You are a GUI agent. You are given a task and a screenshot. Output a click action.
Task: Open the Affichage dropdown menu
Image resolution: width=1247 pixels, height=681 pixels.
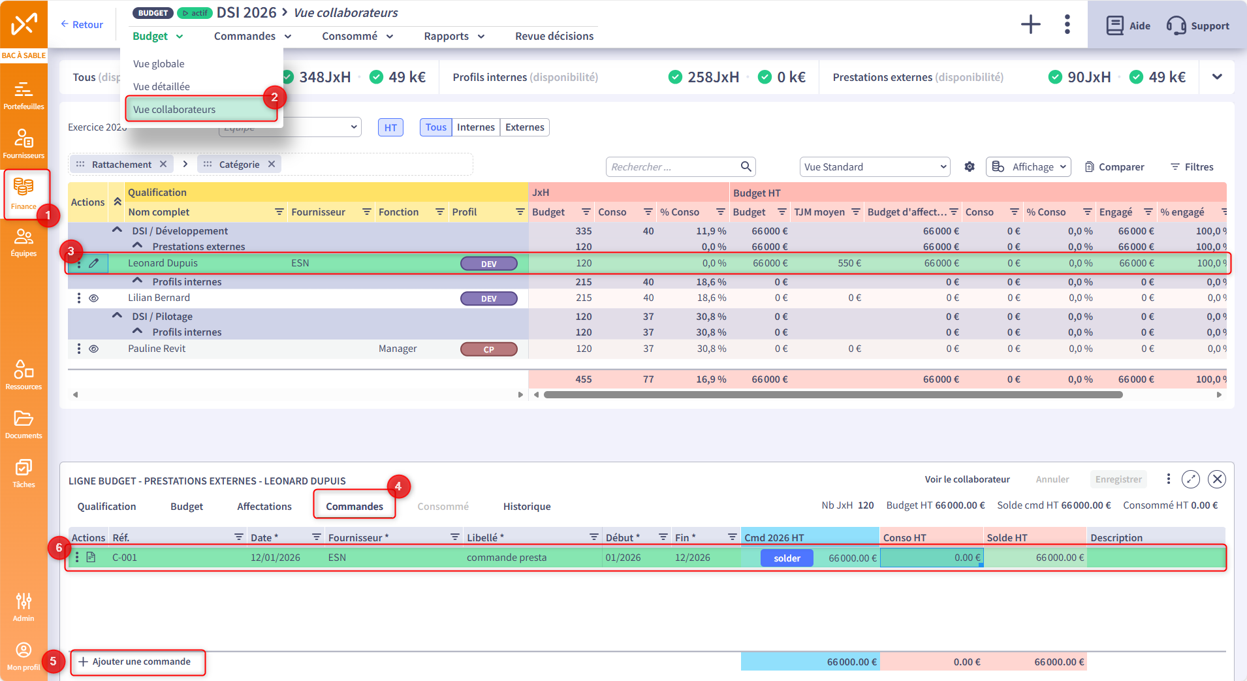1028,167
